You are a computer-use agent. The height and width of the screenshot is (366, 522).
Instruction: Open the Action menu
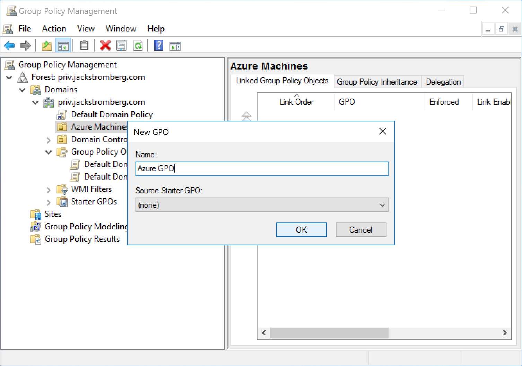point(54,29)
